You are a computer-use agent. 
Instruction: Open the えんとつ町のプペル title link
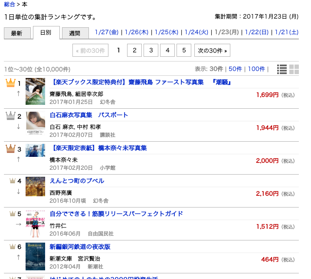coord(77,181)
